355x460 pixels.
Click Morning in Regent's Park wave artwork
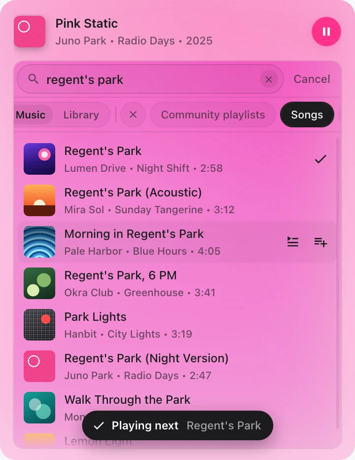pyautogui.click(x=39, y=242)
